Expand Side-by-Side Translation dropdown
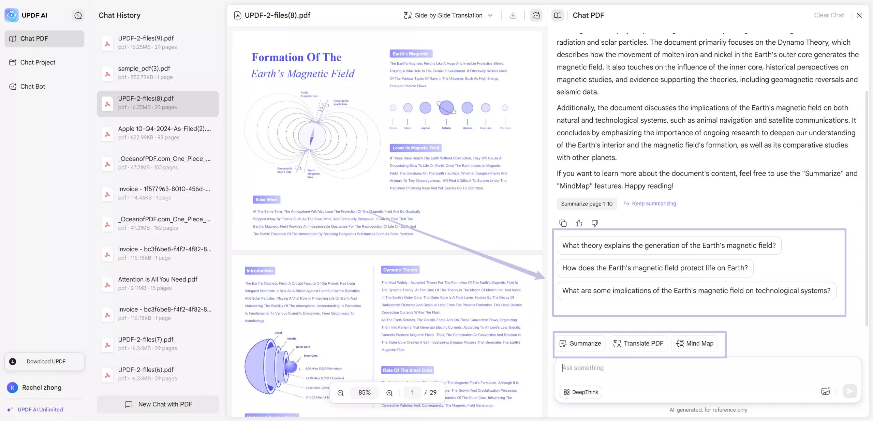Viewport: 873px width, 421px height. tap(490, 15)
